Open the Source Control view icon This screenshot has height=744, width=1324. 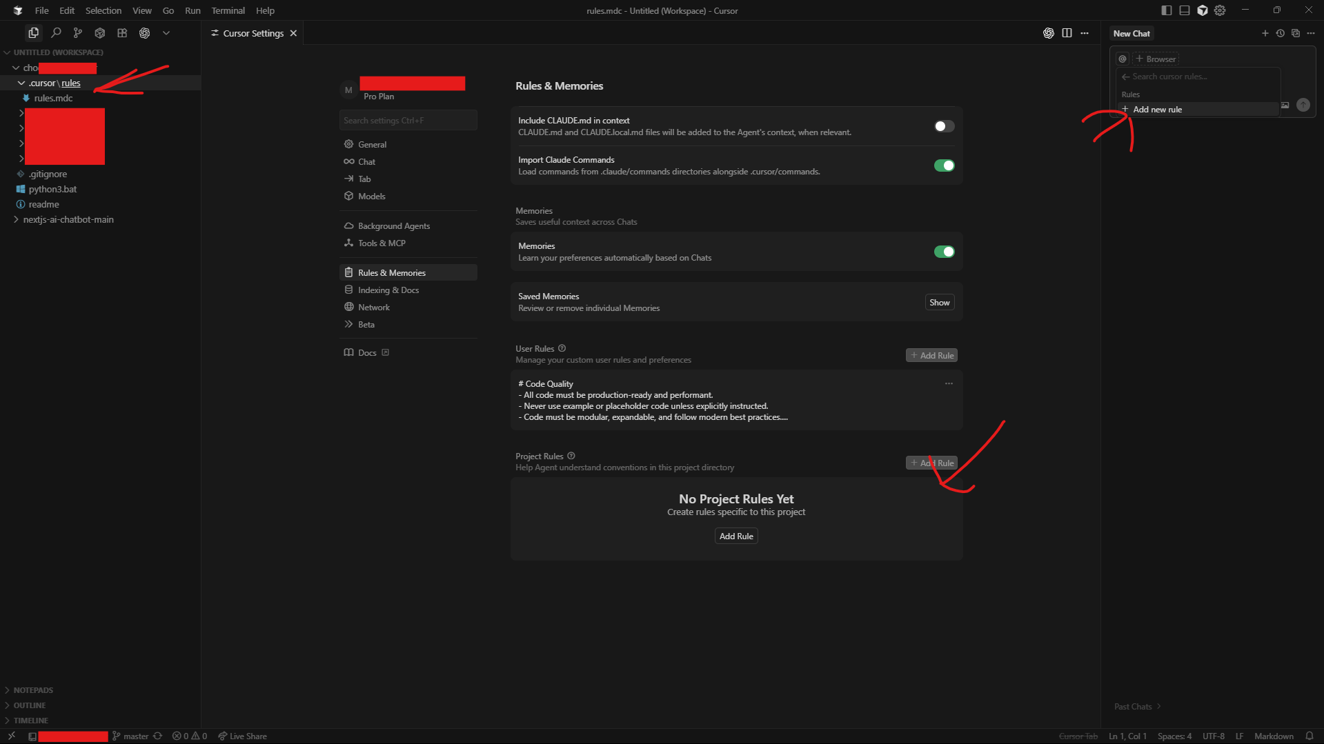pos(78,32)
